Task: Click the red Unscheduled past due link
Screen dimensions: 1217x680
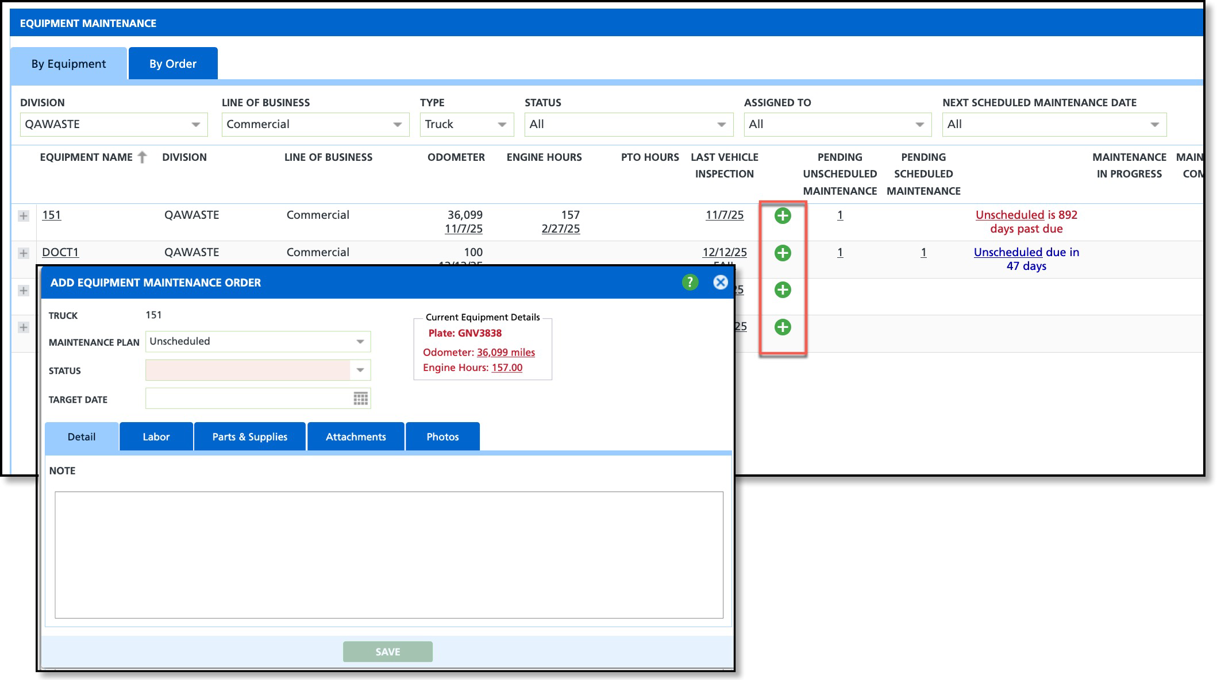Action: (1009, 215)
